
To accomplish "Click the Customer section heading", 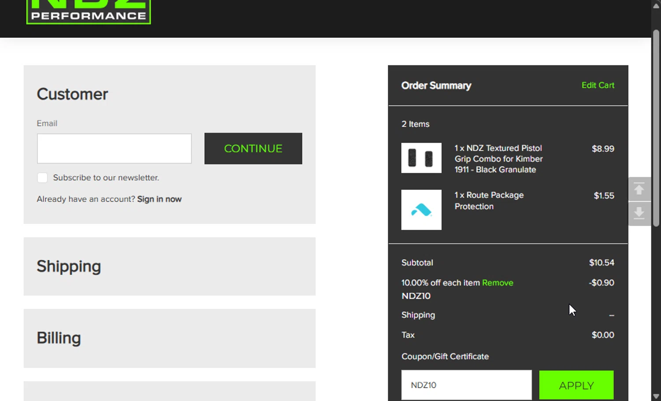I will tap(72, 94).
